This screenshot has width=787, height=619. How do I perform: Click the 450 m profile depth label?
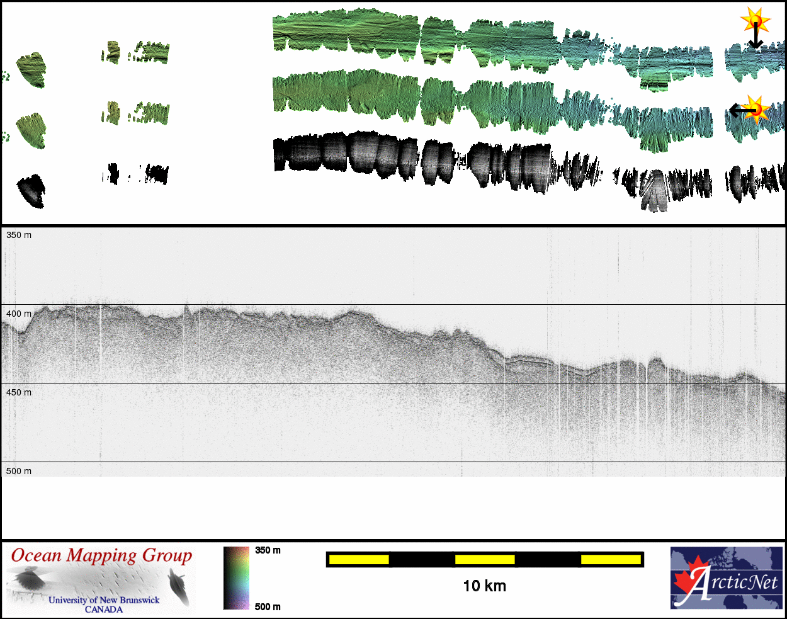19,392
